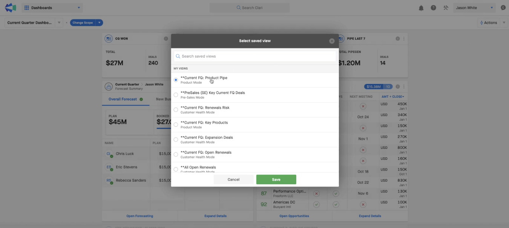
Task: Click the CQ Won widget icon
Action: (x=109, y=38)
